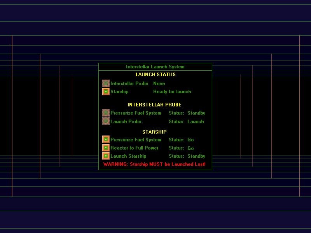
Task: Click the 'Launch Probe' label
Action: coord(126,122)
